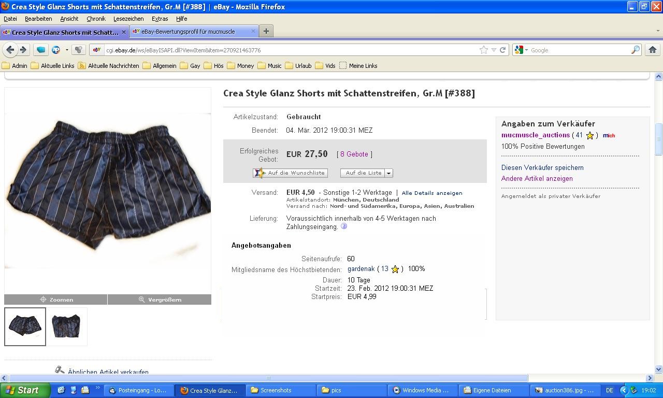
Task: Bookmark this page with the star icon
Action: [x=483, y=50]
